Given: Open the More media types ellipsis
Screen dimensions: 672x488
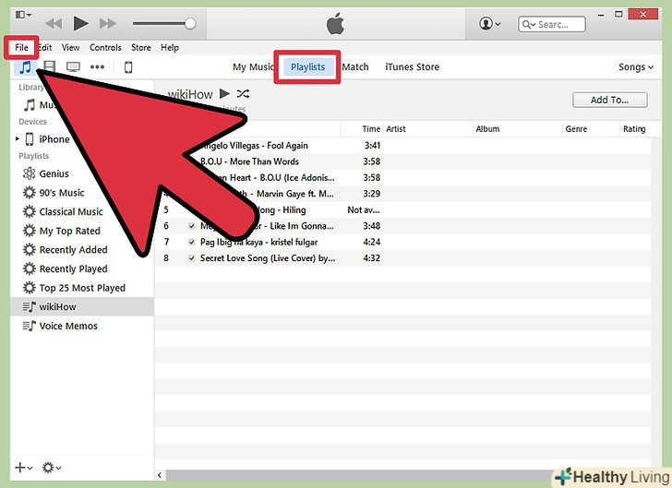Looking at the screenshot, I should click(x=97, y=66).
